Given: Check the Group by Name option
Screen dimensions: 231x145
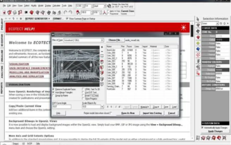Looking at the screenshot, I should click(53, 95).
